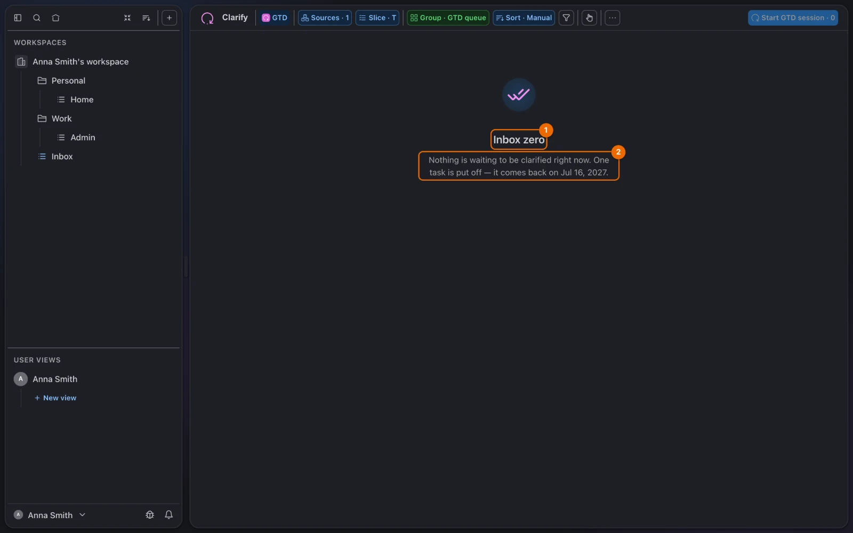Open the Personal folder
Image resolution: width=853 pixels, height=533 pixels.
pos(68,81)
